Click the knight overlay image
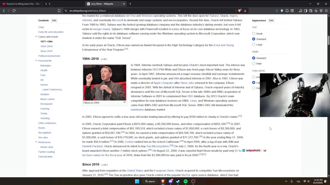The height and width of the screenshot is (185, 330). tap(295, 95)
